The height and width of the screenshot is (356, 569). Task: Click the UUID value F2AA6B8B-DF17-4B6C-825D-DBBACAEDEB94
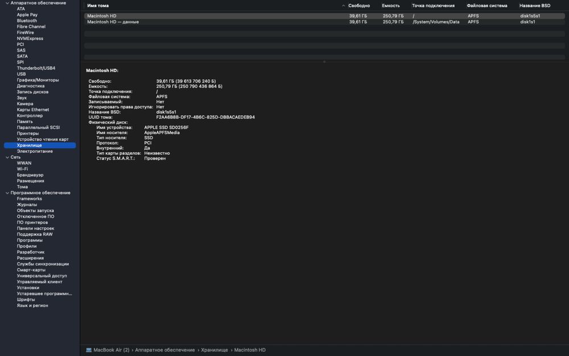point(205,117)
